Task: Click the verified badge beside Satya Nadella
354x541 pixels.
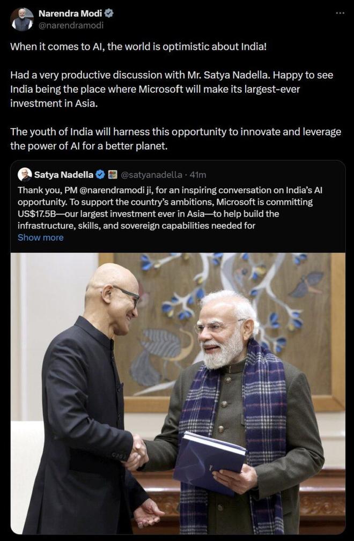Action: click(x=100, y=174)
